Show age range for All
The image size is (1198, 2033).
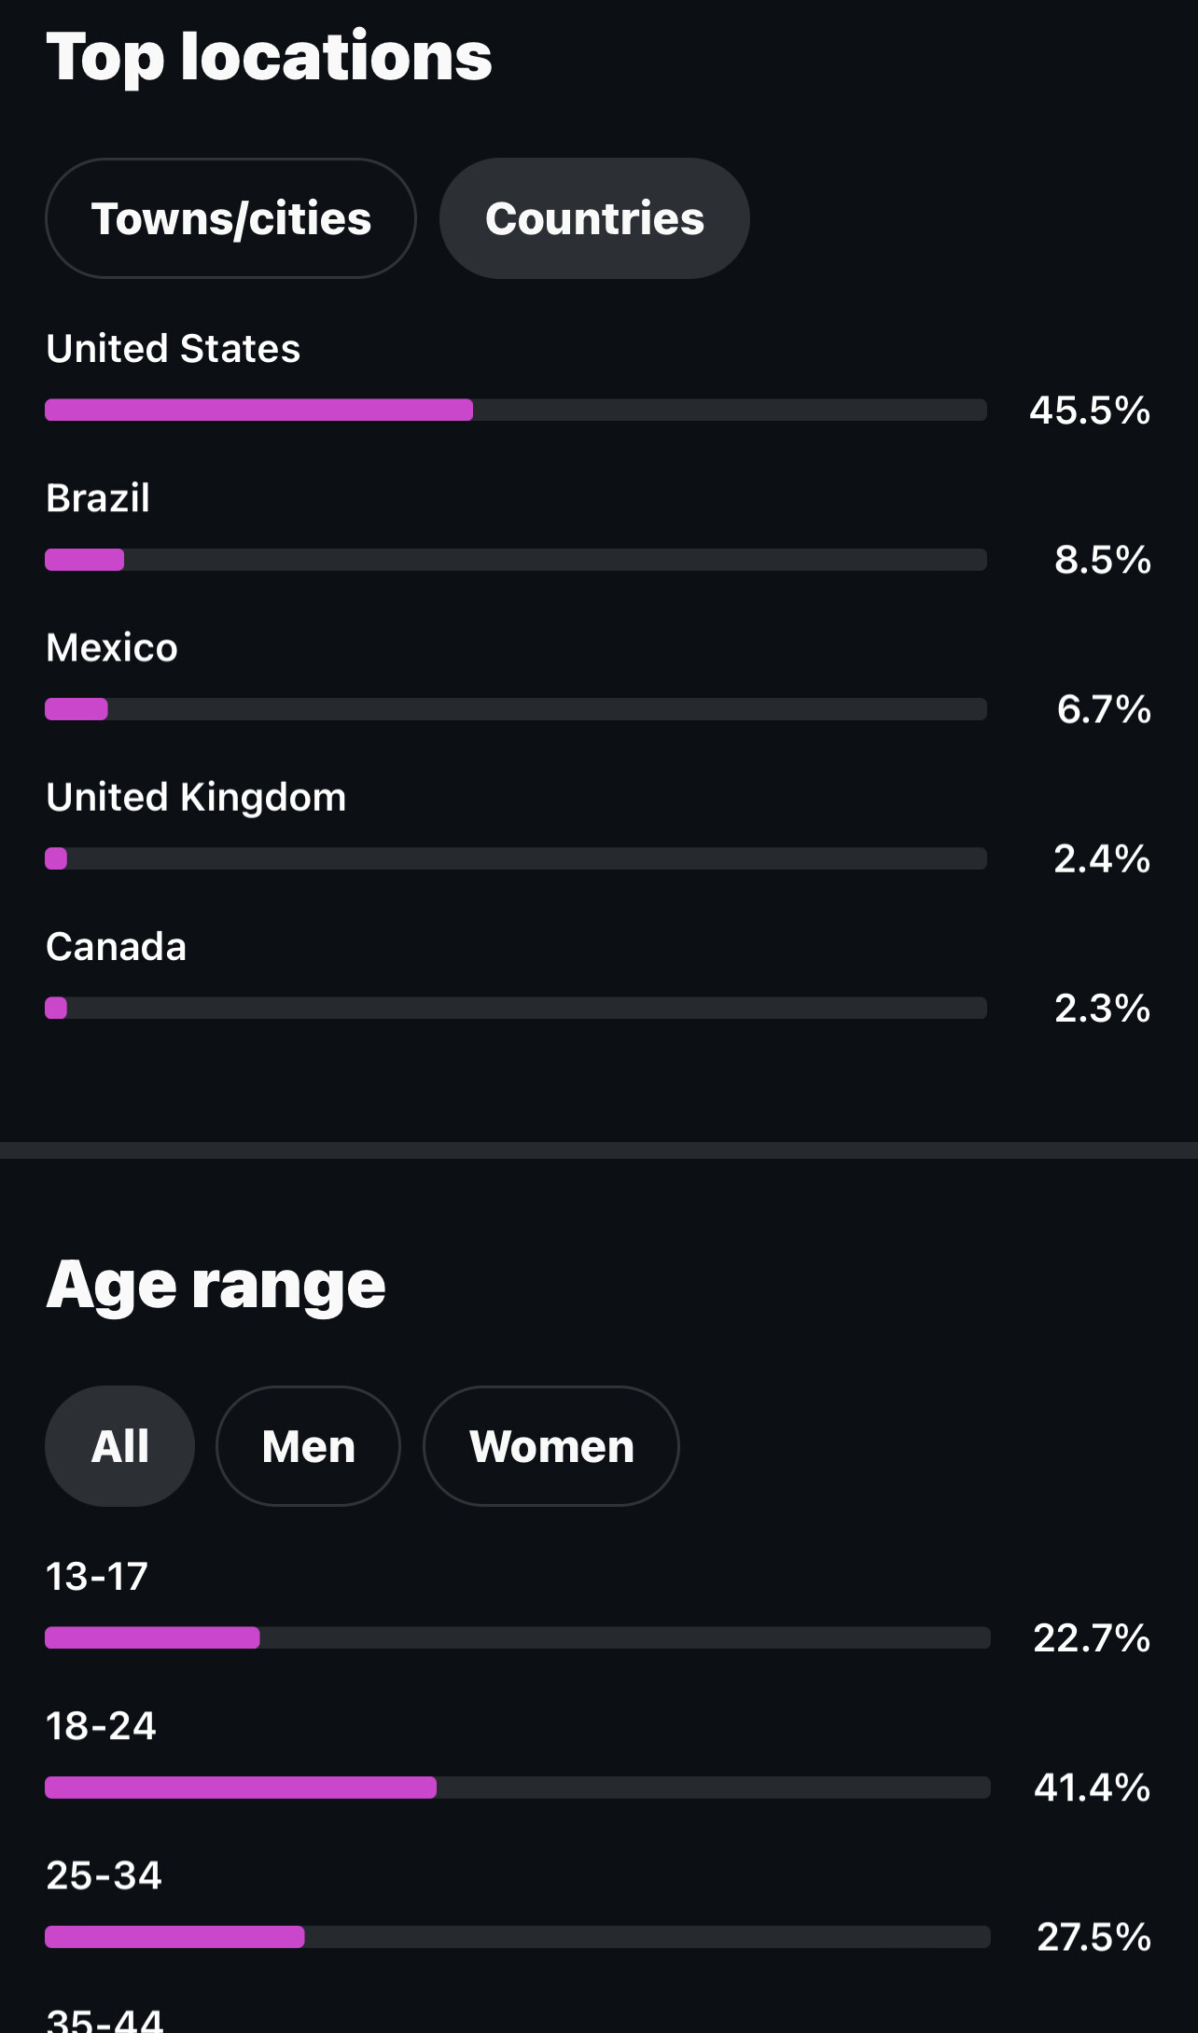pyautogui.click(x=119, y=1446)
